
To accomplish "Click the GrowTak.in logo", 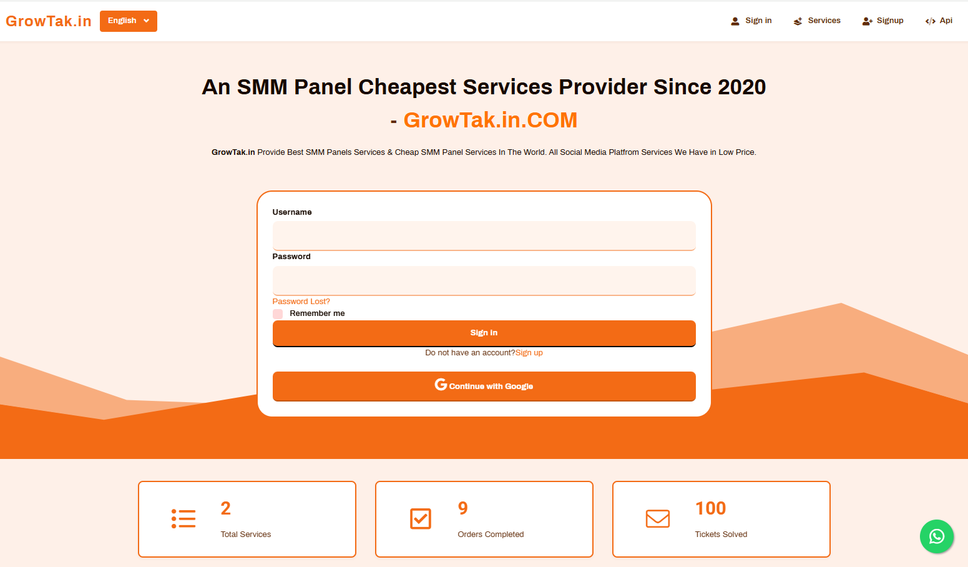I will pos(49,21).
